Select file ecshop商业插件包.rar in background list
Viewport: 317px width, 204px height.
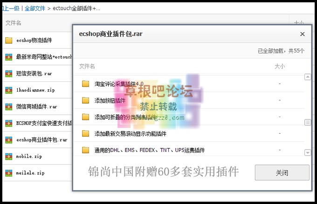[x=41, y=140]
